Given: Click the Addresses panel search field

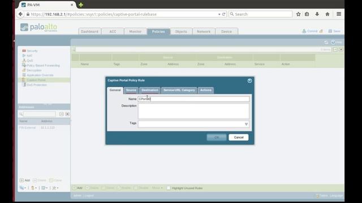Looking at the screenshot, I should click(40, 114).
